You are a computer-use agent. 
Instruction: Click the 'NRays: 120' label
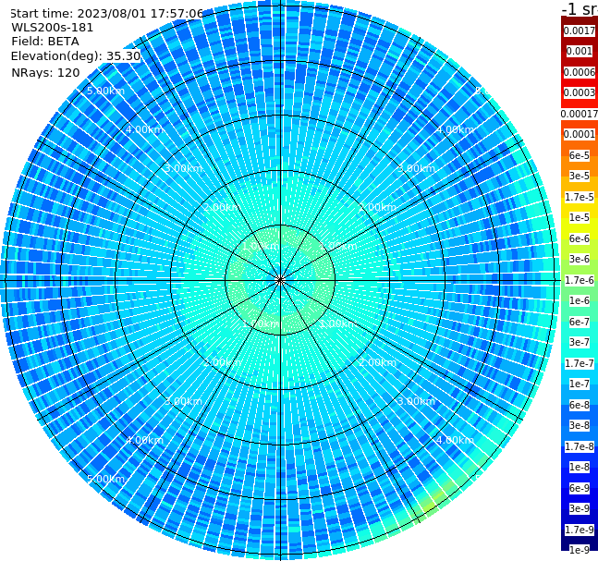tap(45, 72)
